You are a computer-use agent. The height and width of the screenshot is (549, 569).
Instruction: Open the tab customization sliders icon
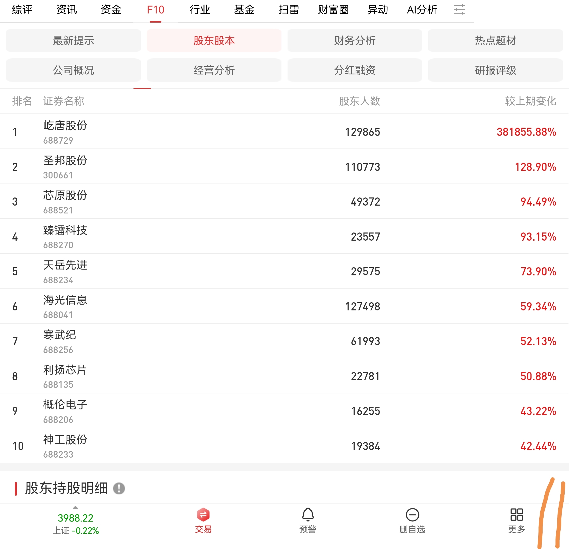[x=459, y=10]
